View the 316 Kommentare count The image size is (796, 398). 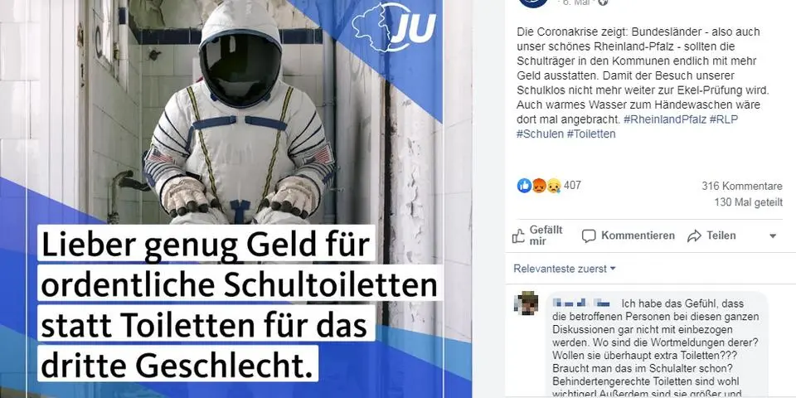click(741, 187)
